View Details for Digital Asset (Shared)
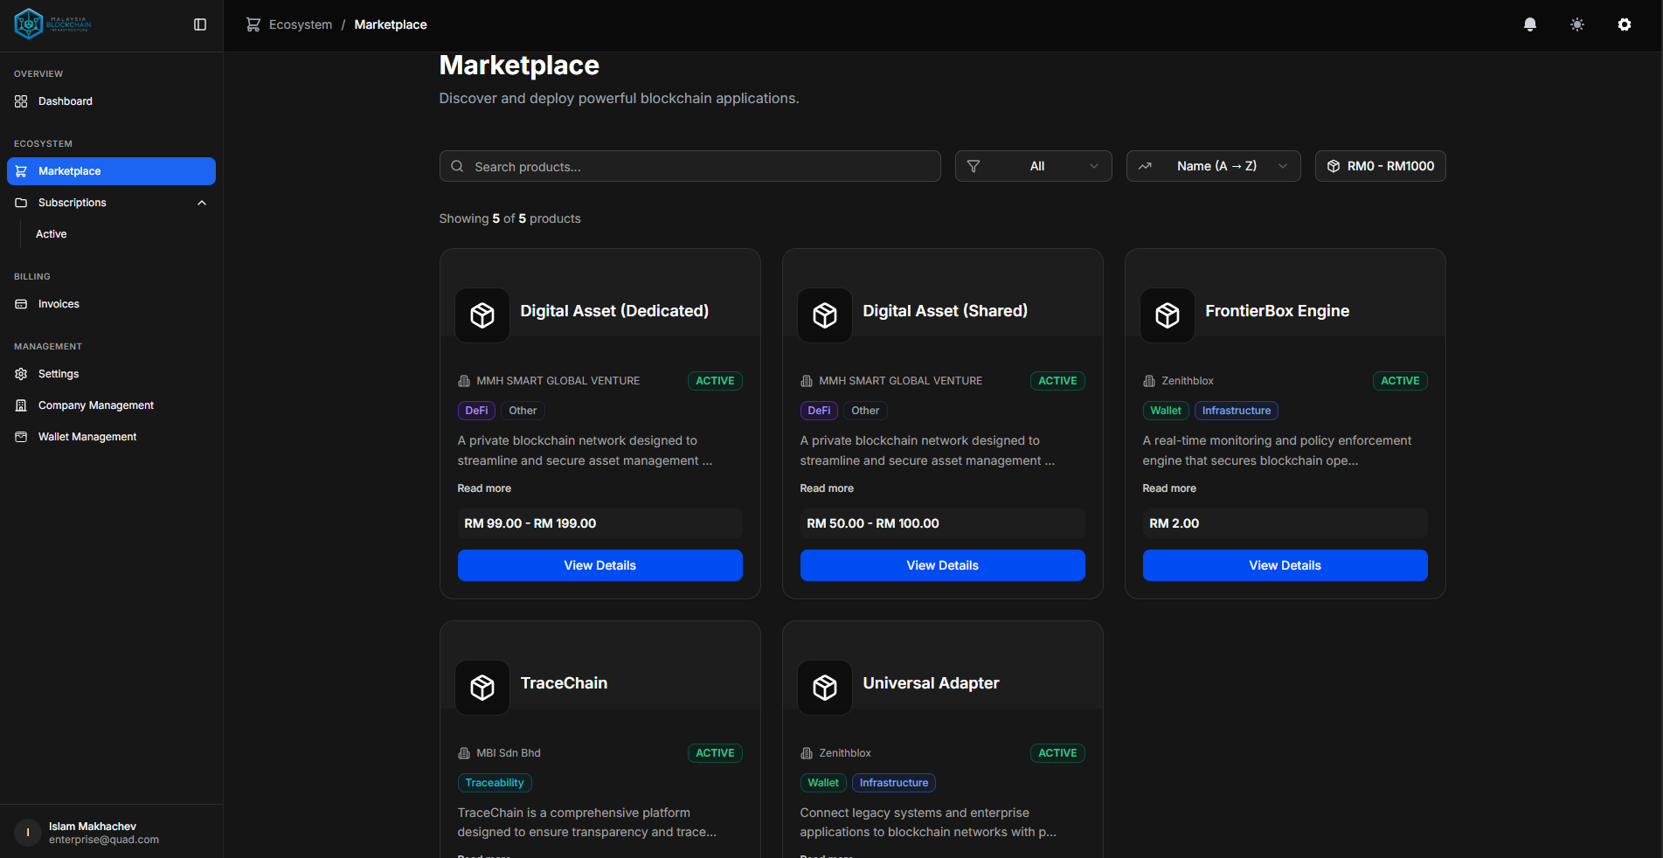This screenshot has width=1663, height=858. [x=942, y=565]
